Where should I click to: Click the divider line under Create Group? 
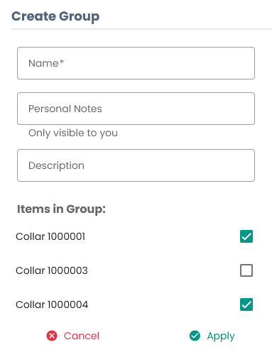[x=141, y=29]
